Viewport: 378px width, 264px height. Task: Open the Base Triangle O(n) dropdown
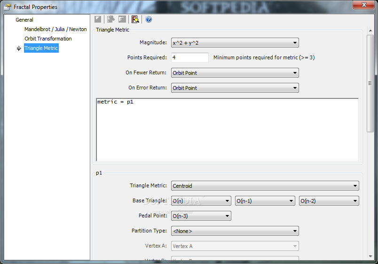coord(201,201)
